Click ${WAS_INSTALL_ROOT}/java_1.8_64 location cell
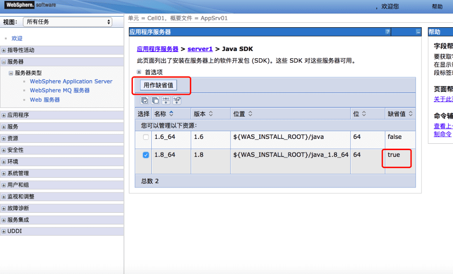The width and height of the screenshot is (453, 274). 290,154
